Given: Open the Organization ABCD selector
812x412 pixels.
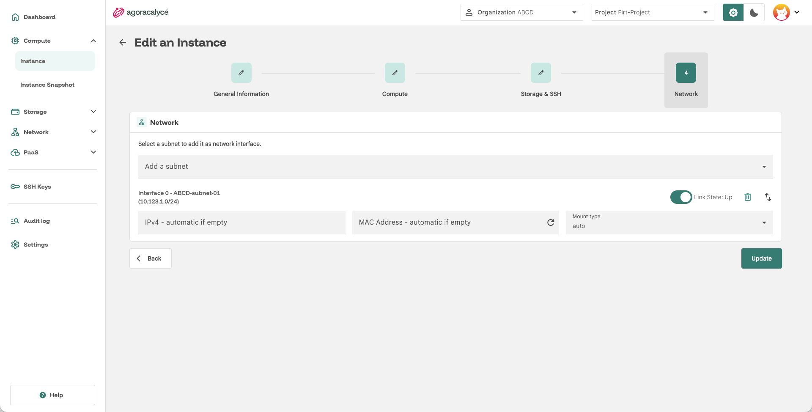Looking at the screenshot, I should pos(522,12).
